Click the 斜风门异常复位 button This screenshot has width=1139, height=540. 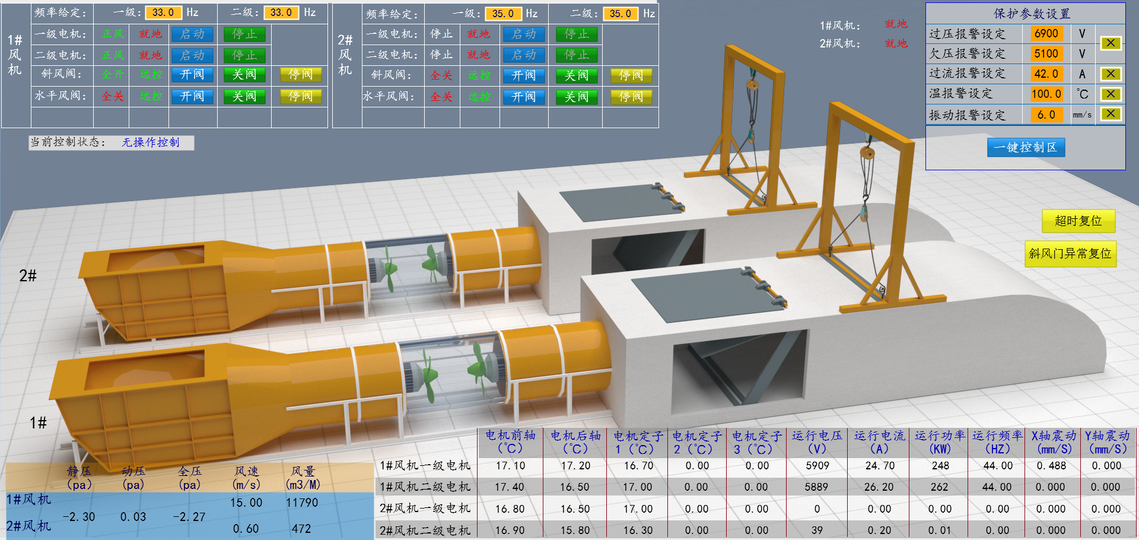1070,253
